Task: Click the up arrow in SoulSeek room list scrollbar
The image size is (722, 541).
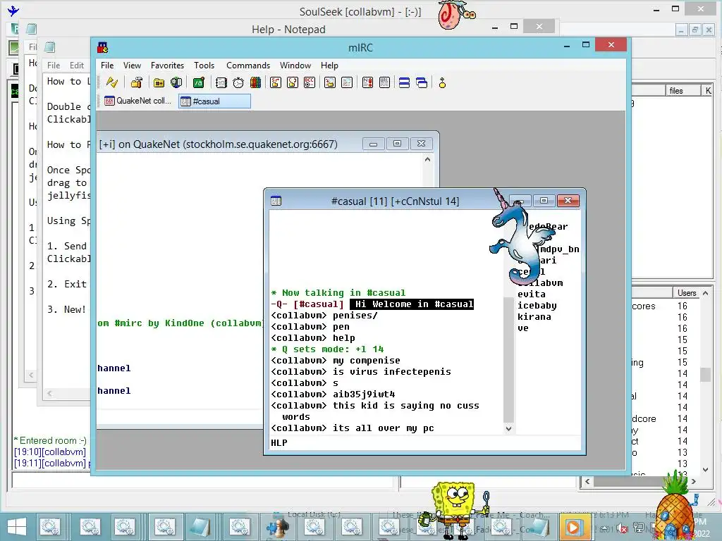Action: point(705,293)
